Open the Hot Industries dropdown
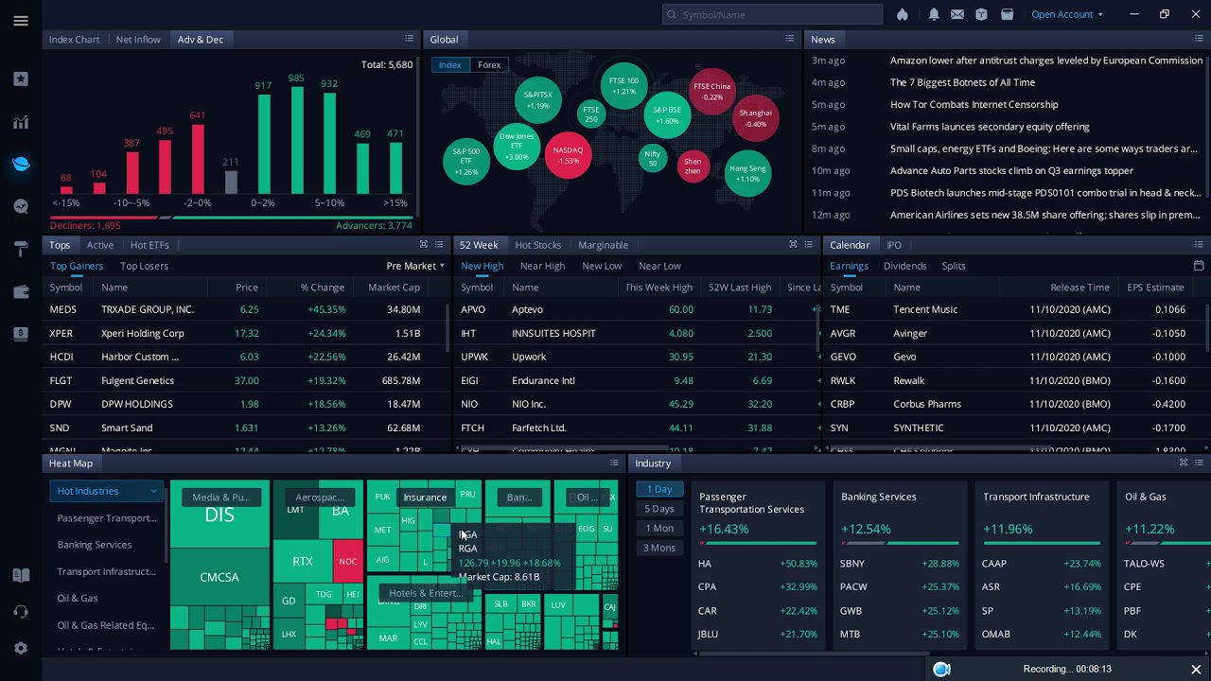1211x681 pixels. pos(107,491)
